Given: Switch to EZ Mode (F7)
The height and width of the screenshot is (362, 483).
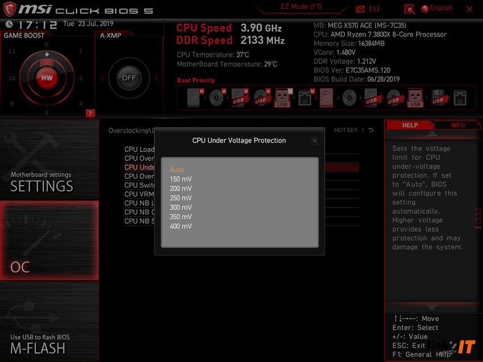Looking at the screenshot, I should (301, 7).
